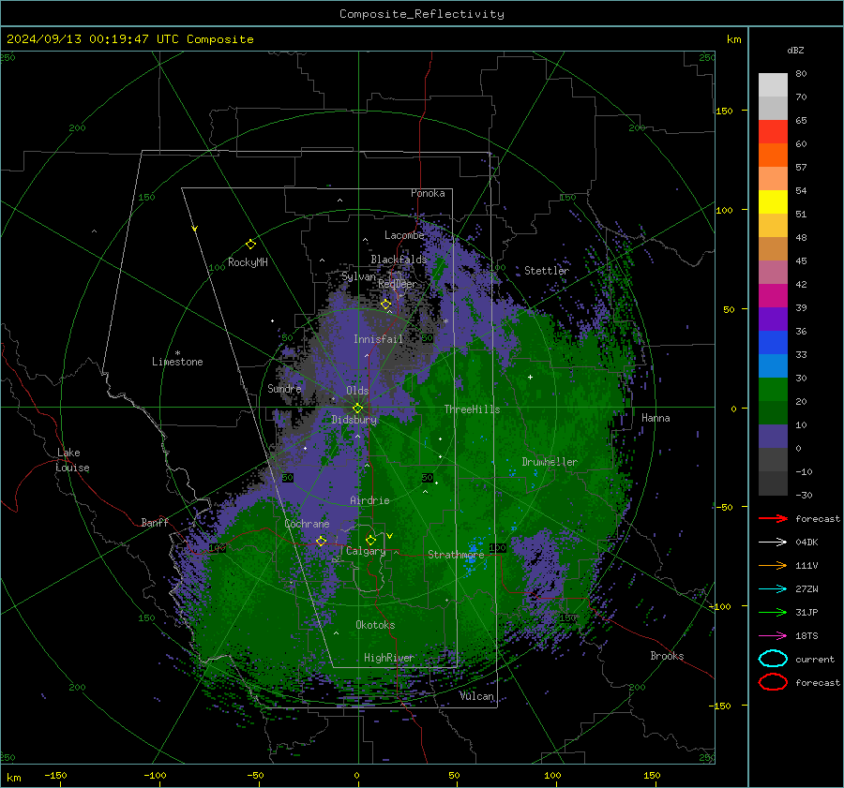Screen dimensions: 844x788
Task: Click the Blackfalds label
Action: [x=399, y=260]
